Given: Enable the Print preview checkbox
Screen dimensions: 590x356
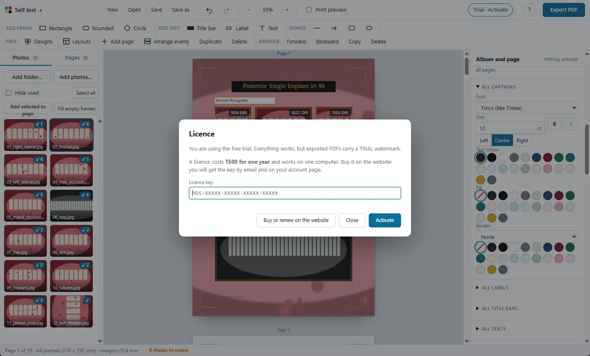Looking at the screenshot, I should (309, 10).
